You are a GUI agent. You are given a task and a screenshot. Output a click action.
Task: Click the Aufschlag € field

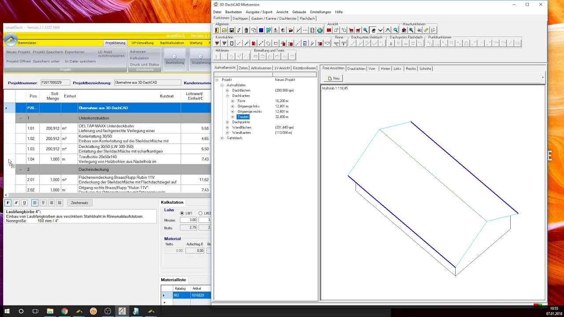pos(195,251)
